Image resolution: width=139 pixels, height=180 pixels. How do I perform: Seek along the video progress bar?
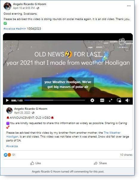click(x=55, y=100)
